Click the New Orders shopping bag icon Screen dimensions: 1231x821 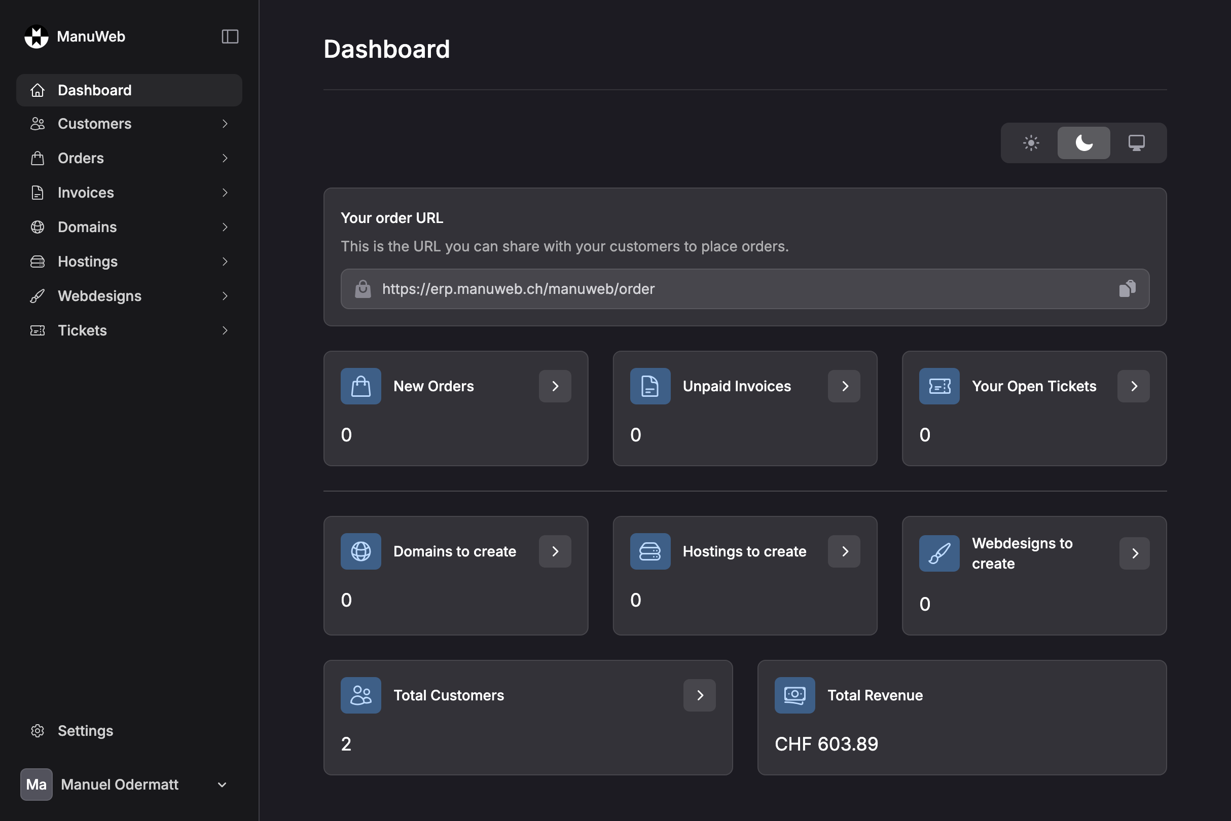[360, 386]
